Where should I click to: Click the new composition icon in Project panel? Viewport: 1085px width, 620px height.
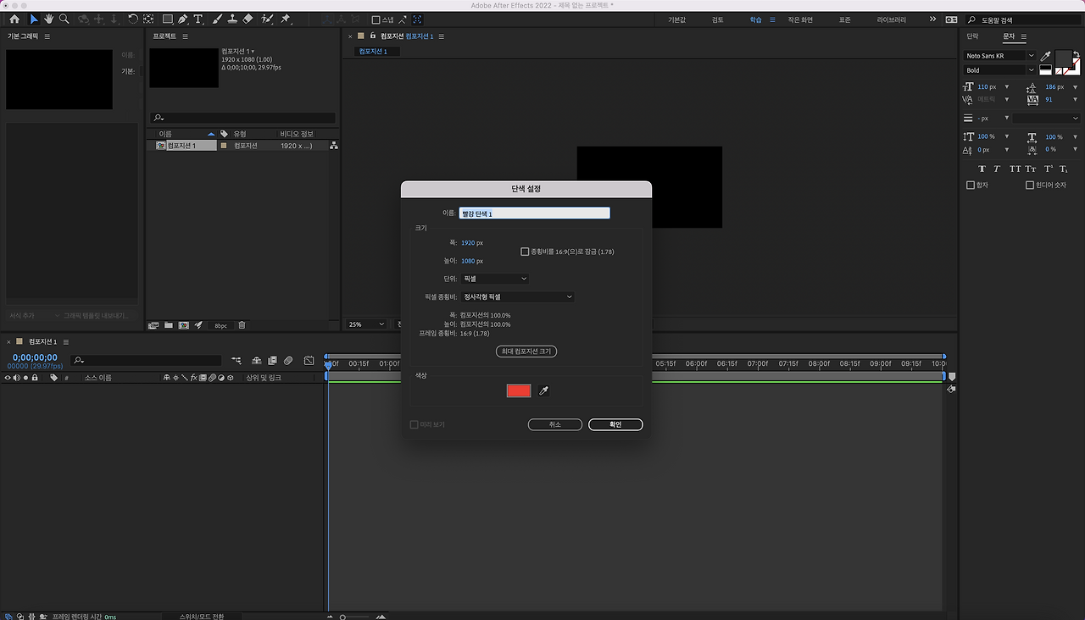[183, 325]
